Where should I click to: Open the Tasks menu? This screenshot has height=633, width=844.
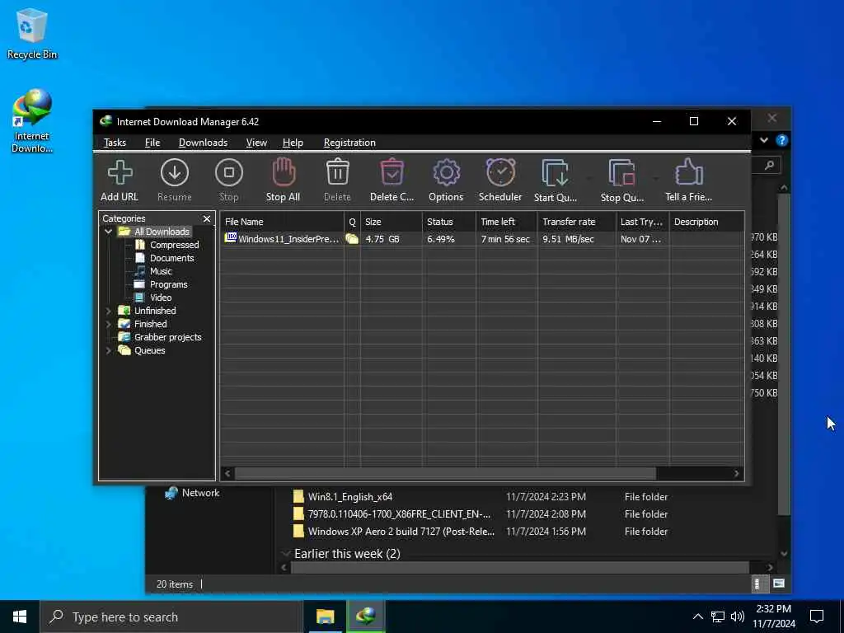pos(115,143)
